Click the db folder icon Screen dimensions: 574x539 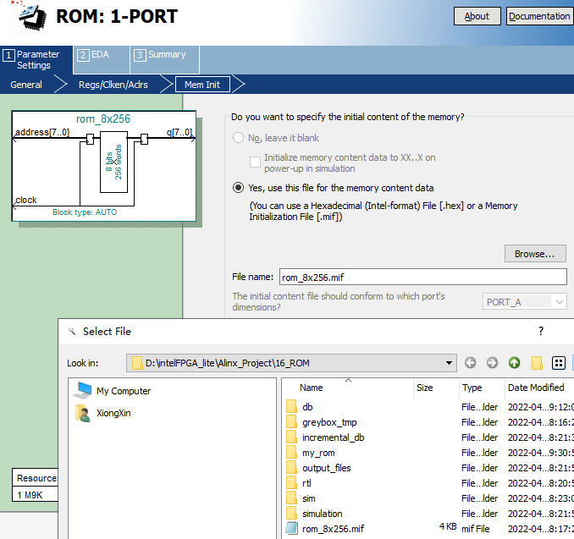[291, 406]
